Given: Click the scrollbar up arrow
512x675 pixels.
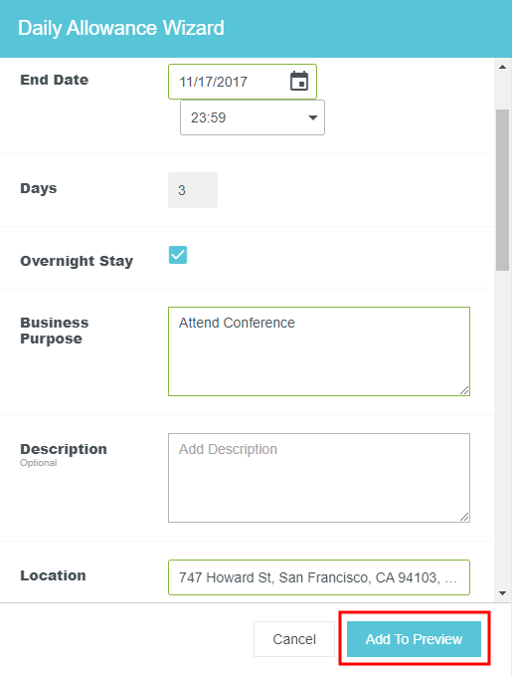Looking at the screenshot, I should click(x=502, y=67).
